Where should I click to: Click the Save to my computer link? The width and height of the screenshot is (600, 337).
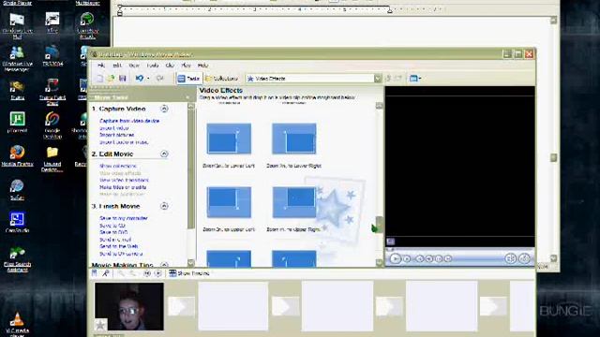coord(123,218)
